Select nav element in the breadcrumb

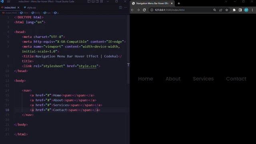click(x=47, y=13)
